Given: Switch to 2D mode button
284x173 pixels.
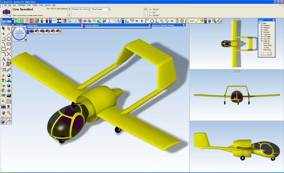Looking at the screenshot, I should click(4, 22).
